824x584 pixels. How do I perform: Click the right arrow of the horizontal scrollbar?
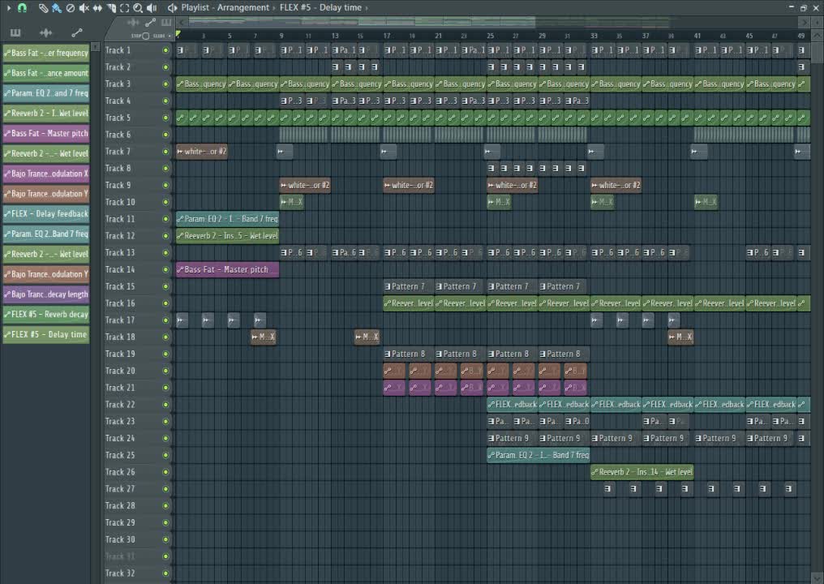(804, 22)
